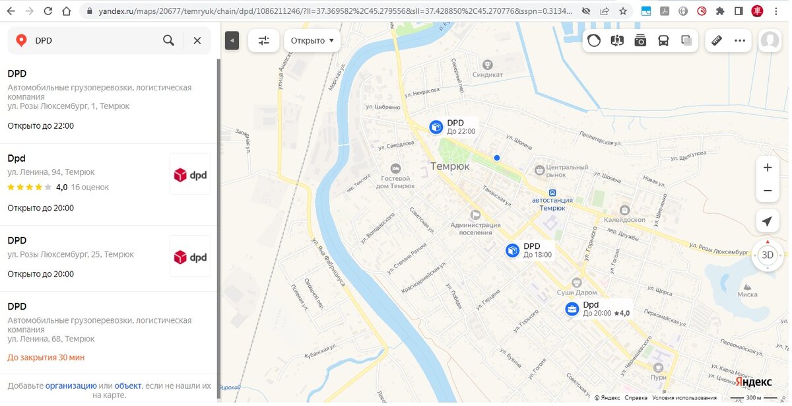
Task: Toggle 3D map tilt
Action: tap(768, 255)
